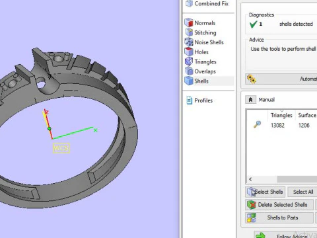Viewport: 317px width, 238px height.
Task: Click the Shells to Parts icon
Action: click(252, 218)
